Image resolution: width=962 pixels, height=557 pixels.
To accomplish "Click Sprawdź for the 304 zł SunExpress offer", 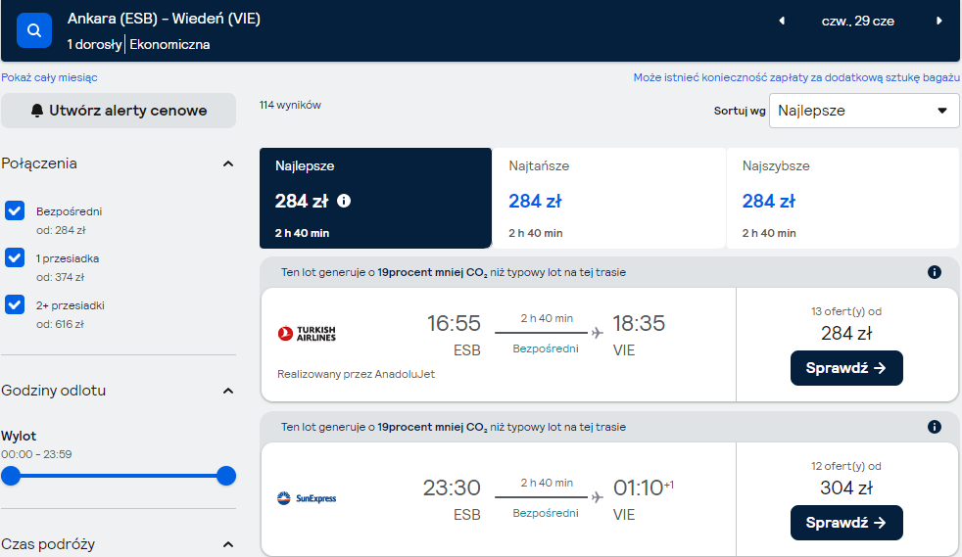I will 846,523.
